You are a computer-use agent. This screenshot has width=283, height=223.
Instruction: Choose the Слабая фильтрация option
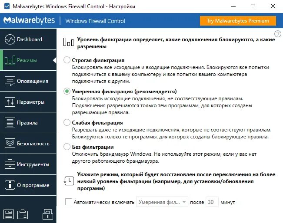67,122
